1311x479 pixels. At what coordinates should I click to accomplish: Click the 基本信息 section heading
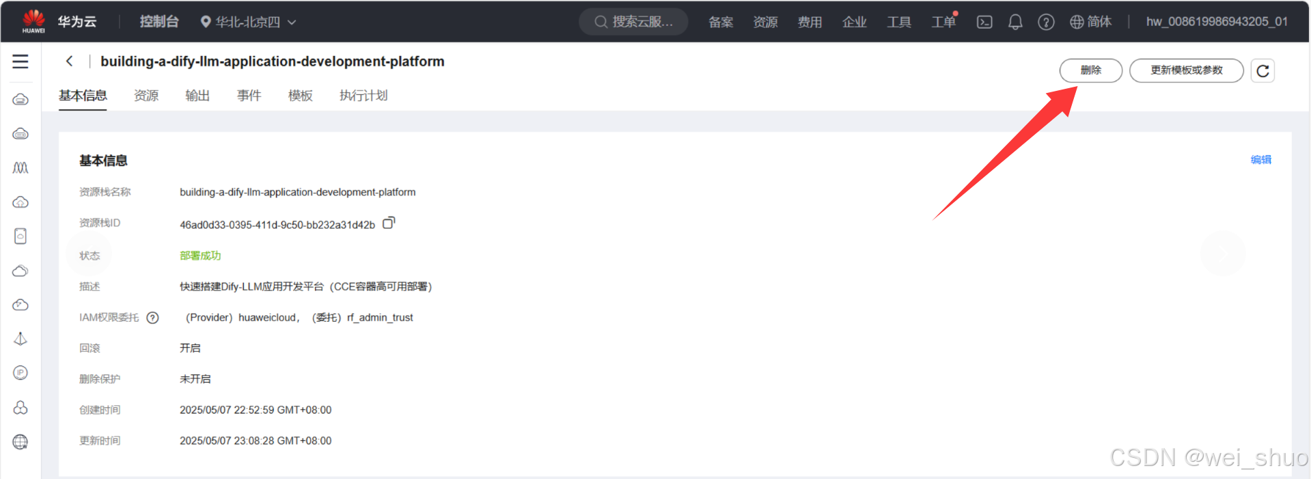click(x=103, y=161)
